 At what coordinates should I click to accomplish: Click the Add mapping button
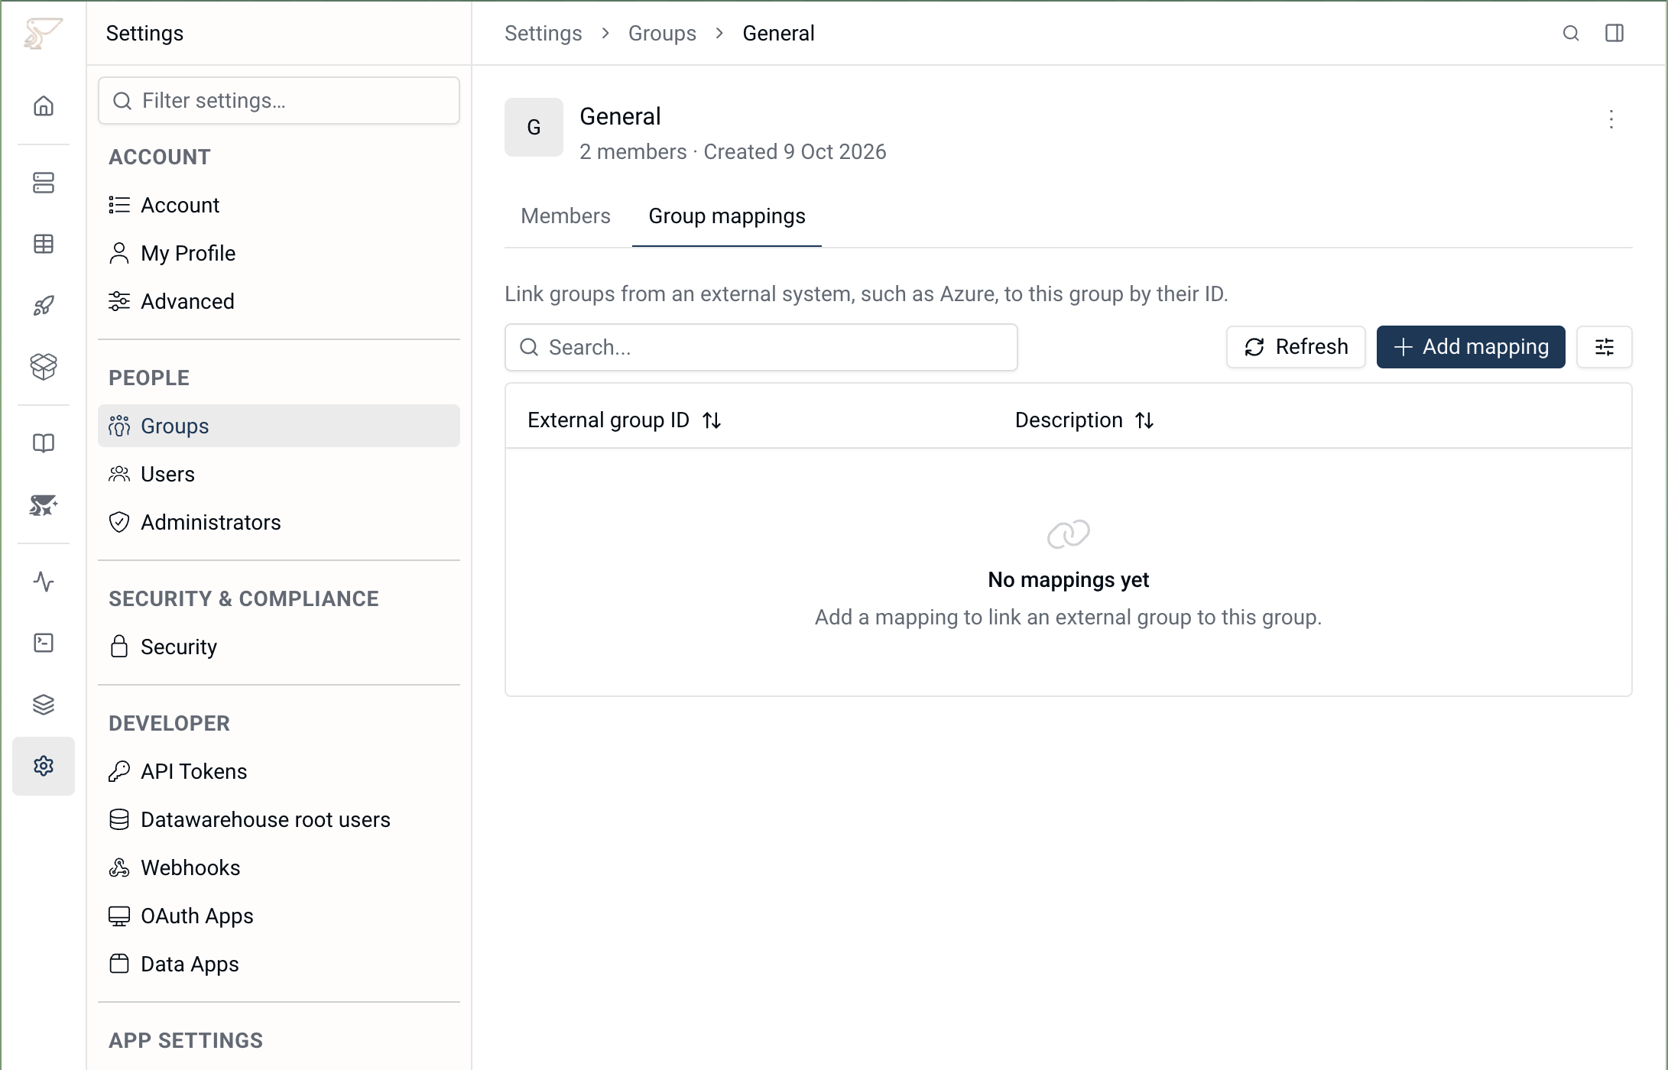pos(1471,347)
